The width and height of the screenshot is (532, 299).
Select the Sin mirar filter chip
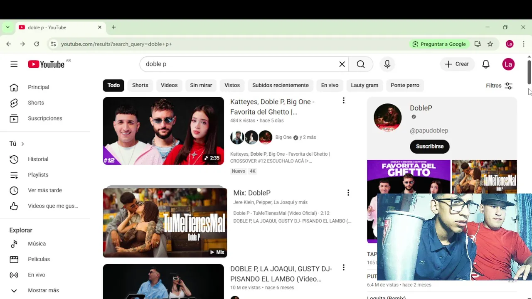pyautogui.click(x=201, y=85)
